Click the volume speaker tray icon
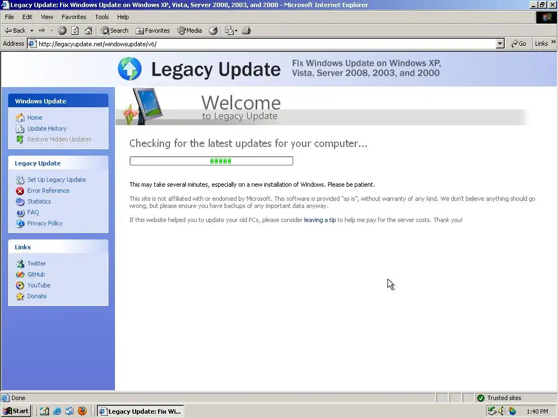This screenshot has height=418, width=558. [x=501, y=411]
